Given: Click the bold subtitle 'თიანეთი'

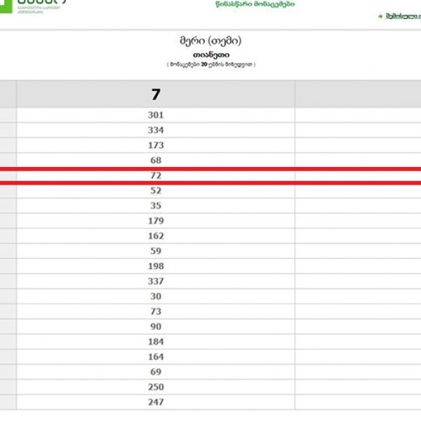Looking at the screenshot, I should 211,54.
